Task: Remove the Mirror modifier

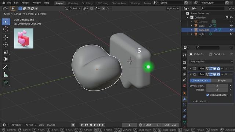Action: (x=226, y=69)
